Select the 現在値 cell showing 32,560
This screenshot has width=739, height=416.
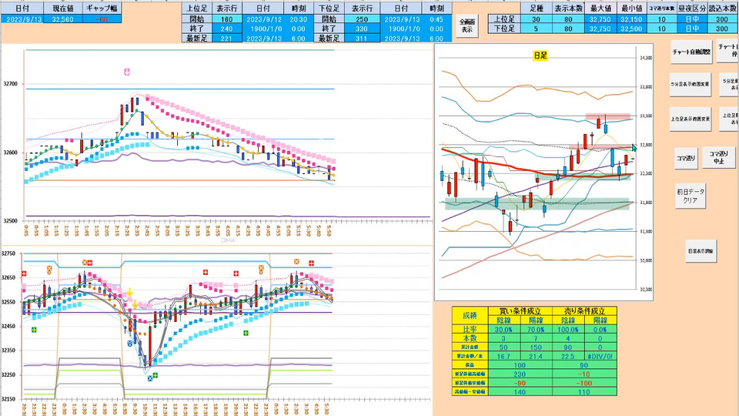click(x=62, y=19)
